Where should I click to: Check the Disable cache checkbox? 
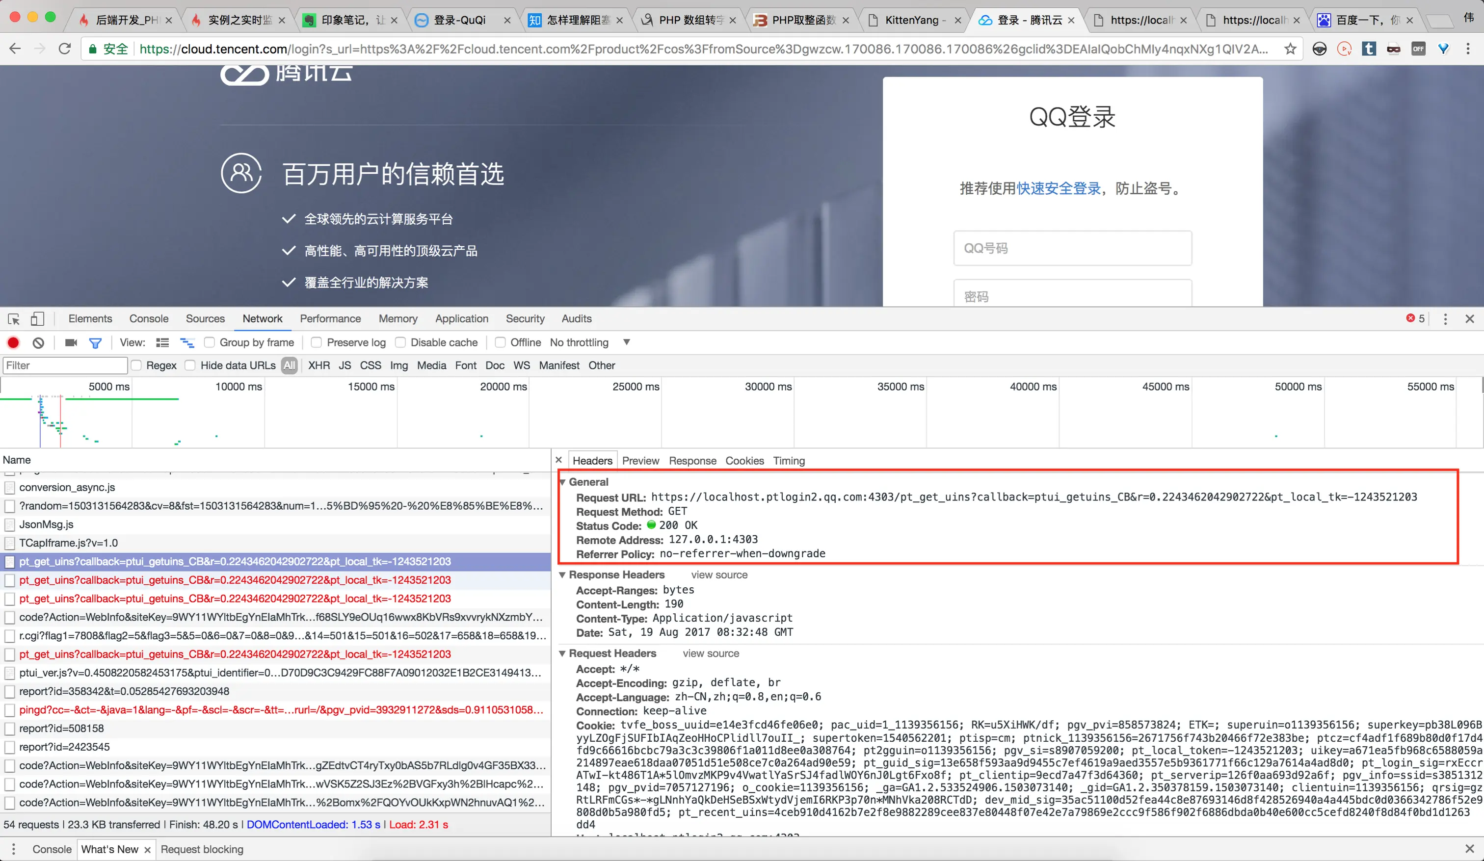click(400, 342)
